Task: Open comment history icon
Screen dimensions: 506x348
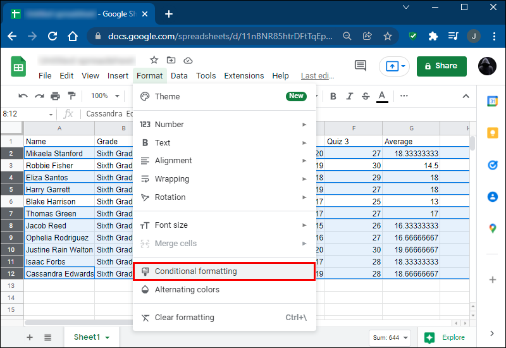Action: pos(361,66)
